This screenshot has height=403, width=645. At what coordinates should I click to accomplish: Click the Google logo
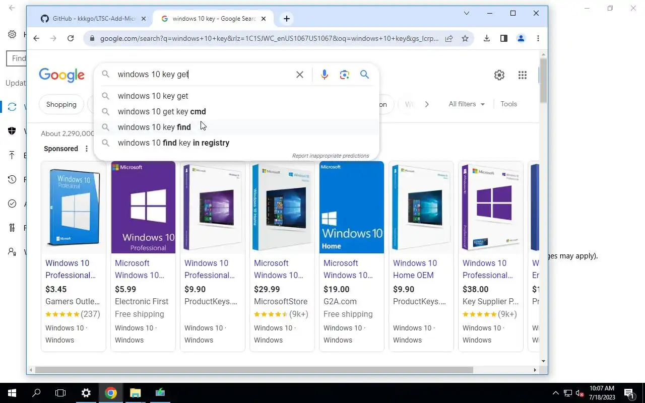61,75
